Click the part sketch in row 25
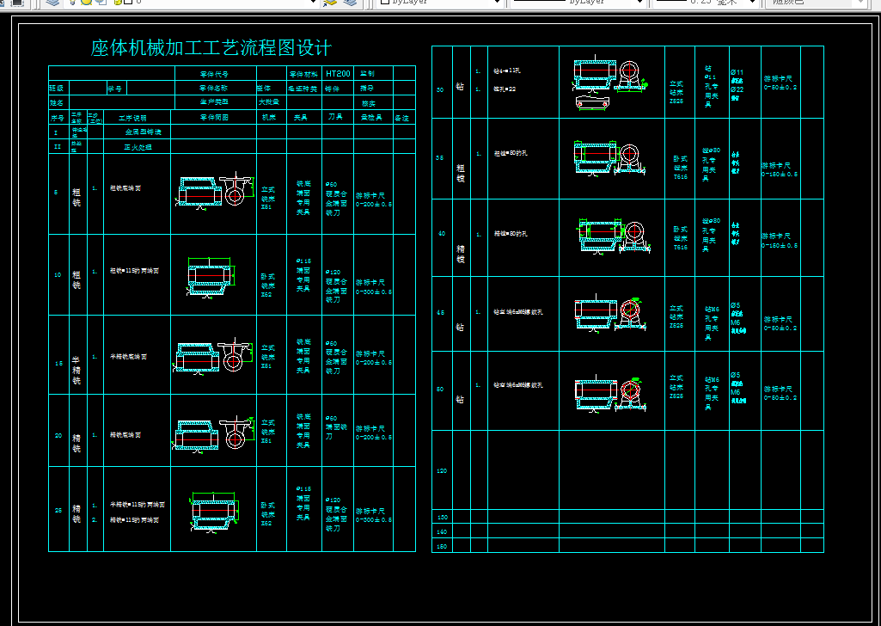The image size is (881, 626). pos(215,512)
